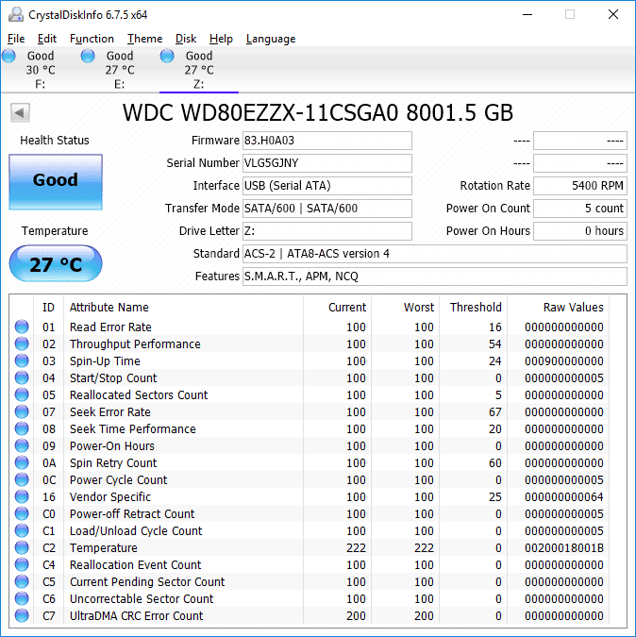The width and height of the screenshot is (636, 637).
Task: Open the File menu
Action: (16, 39)
